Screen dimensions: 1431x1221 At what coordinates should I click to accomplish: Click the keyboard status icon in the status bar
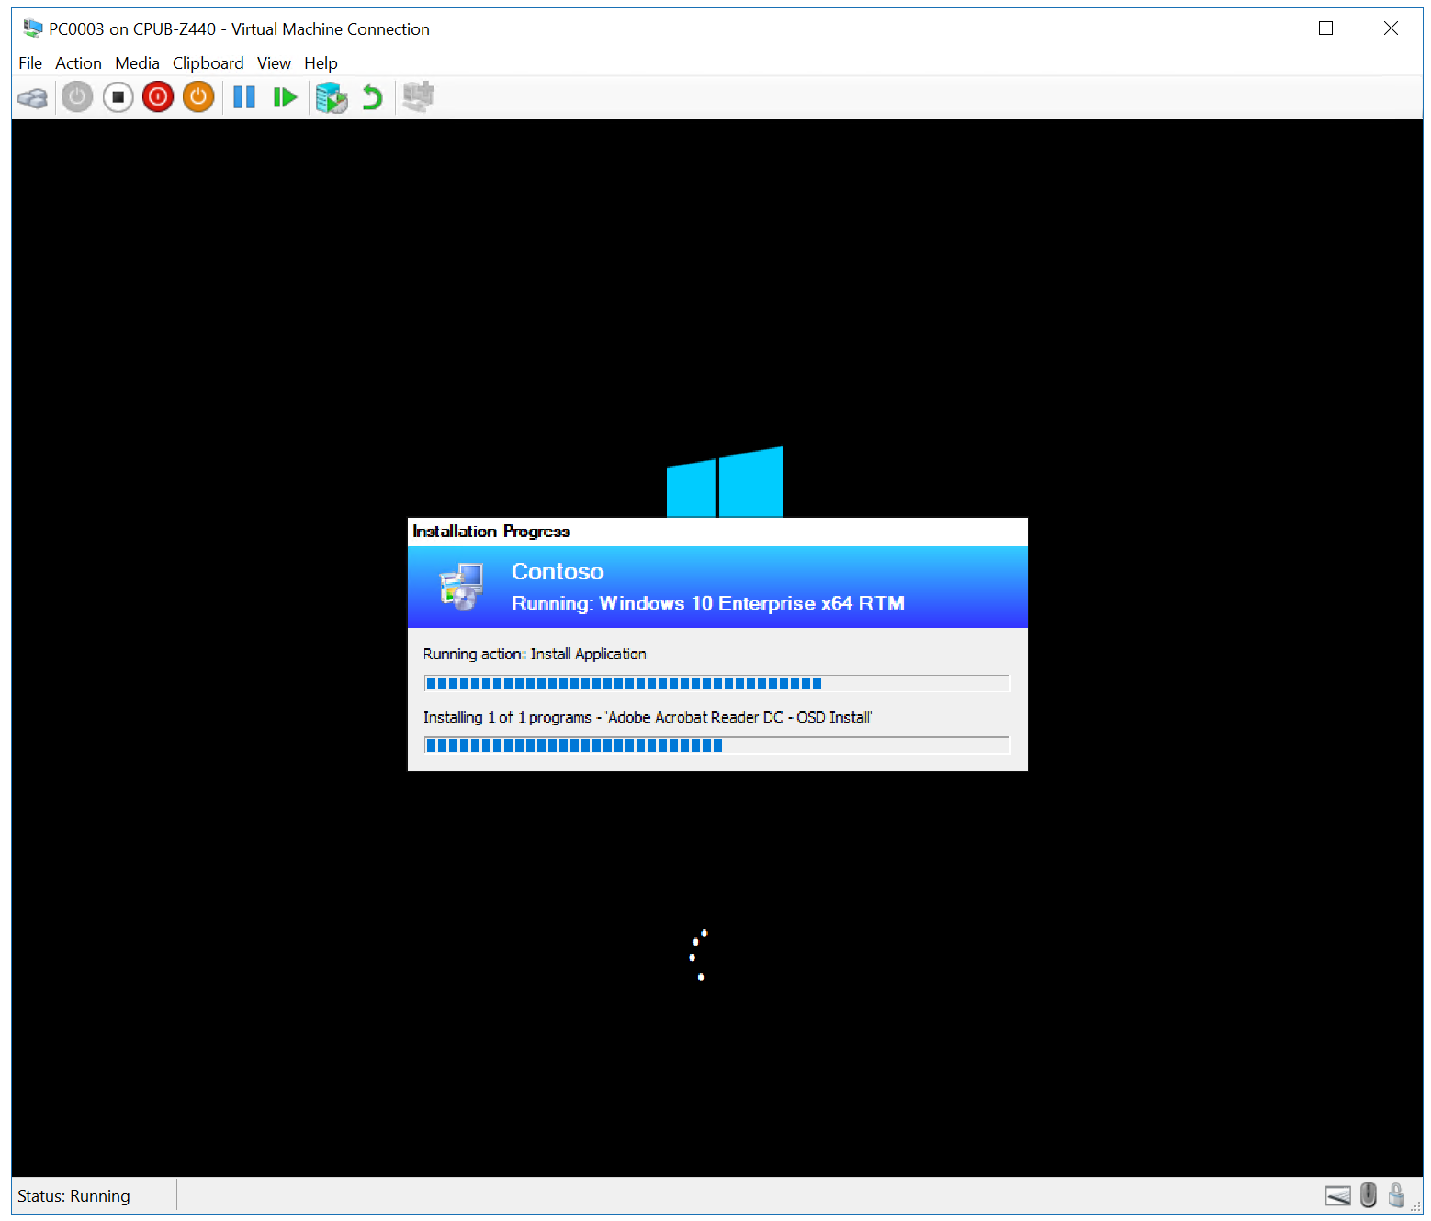(x=1337, y=1195)
